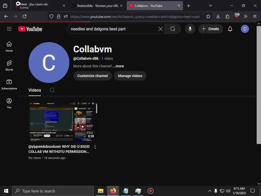This screenshot has width=261, height=196.
Task: Open the BSOD video thumbnail
Action: tap(63, 121)
